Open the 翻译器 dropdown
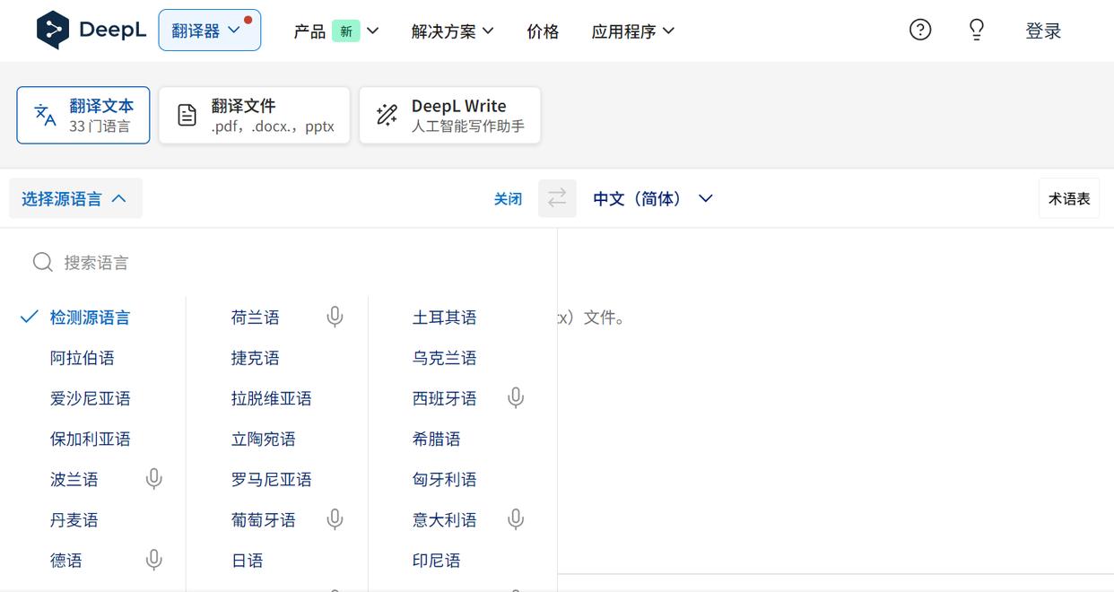The height and width of the screenshot is (592, 1114). (x=209, y=30)
